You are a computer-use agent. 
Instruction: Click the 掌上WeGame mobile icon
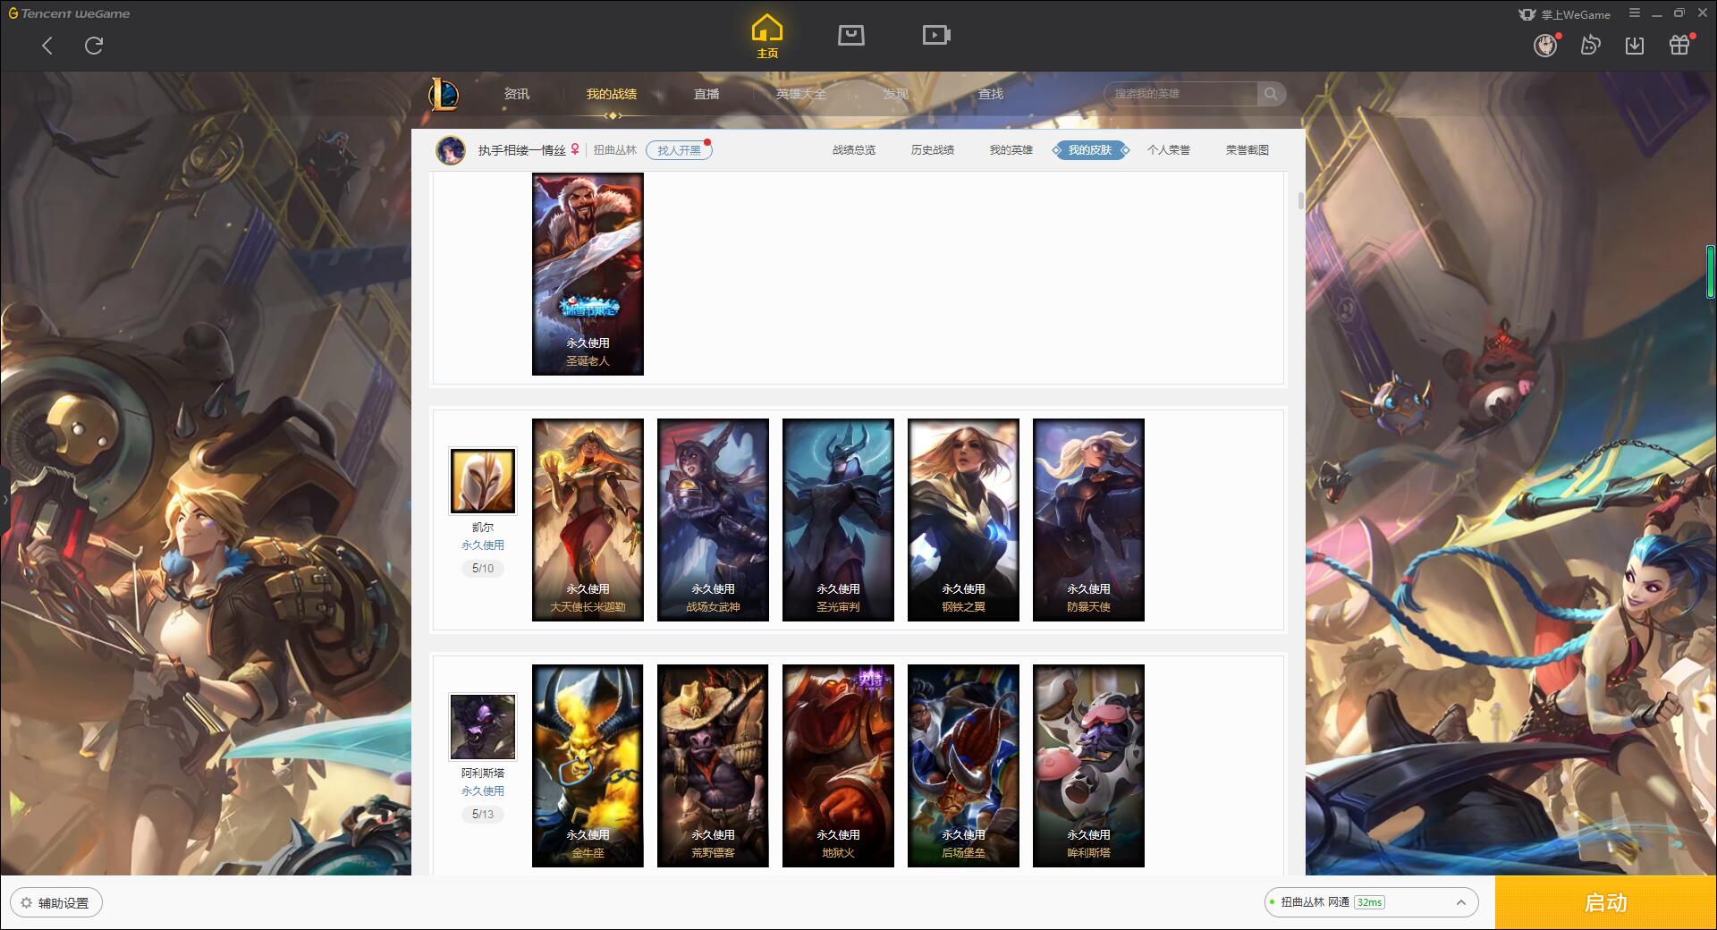tap(1564, 14)
